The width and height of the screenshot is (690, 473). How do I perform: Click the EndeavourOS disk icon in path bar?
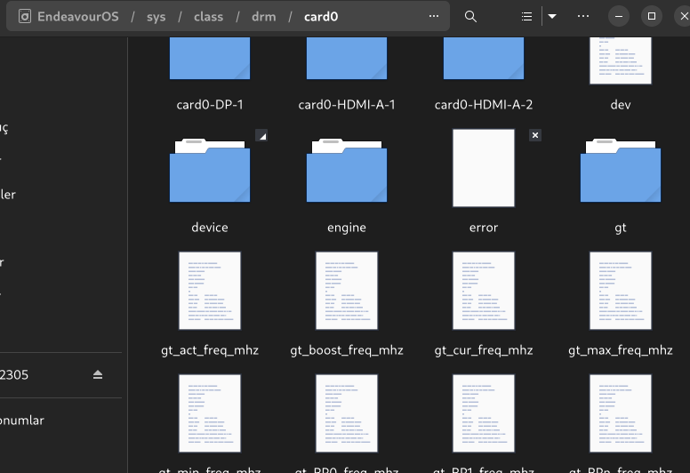tap(25, 17)
